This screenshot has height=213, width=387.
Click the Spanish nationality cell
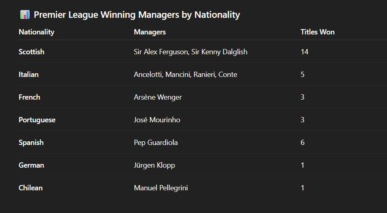click(x=31, y=143)
